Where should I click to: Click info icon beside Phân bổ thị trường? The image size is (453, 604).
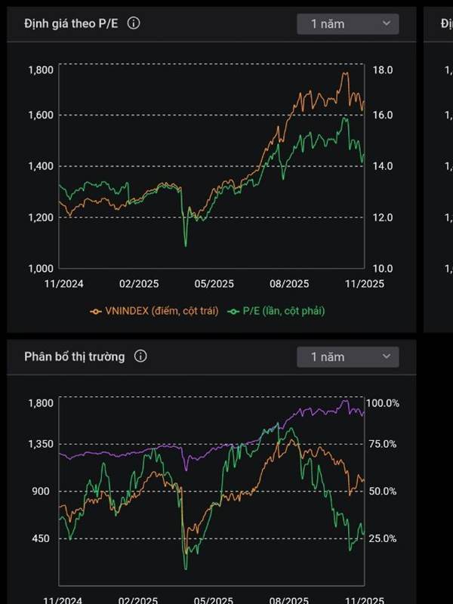(x=140, y=356)
